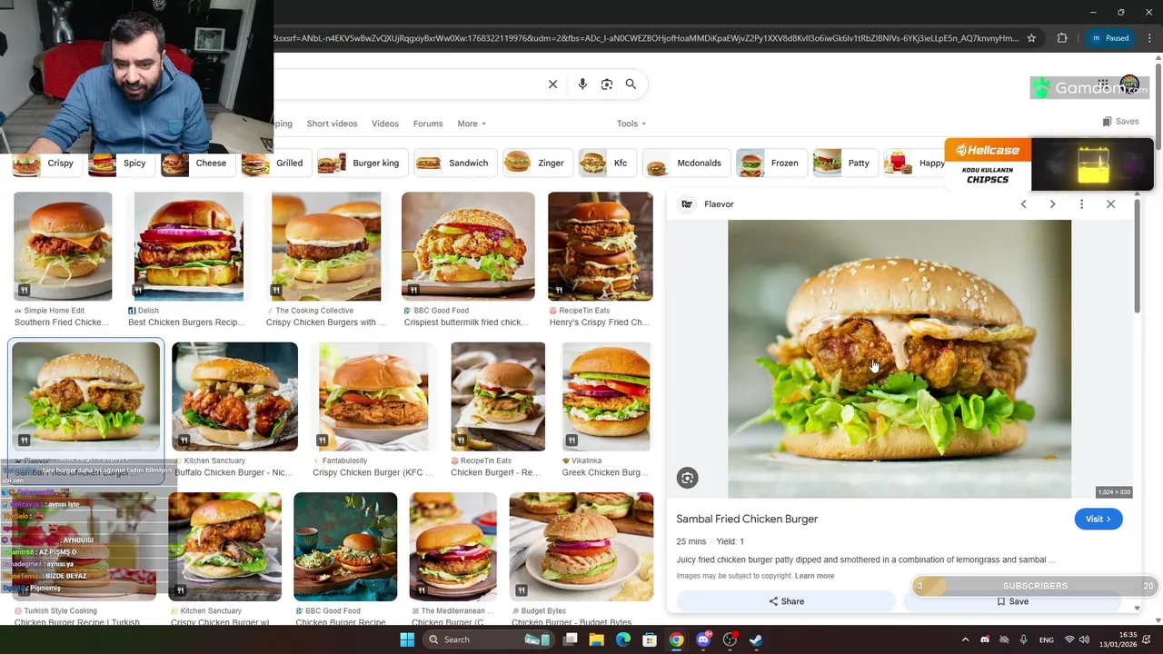
Task: Open Simple Home Edit Southern Fried Chicken thumbnail
Action: coord(63,246)
